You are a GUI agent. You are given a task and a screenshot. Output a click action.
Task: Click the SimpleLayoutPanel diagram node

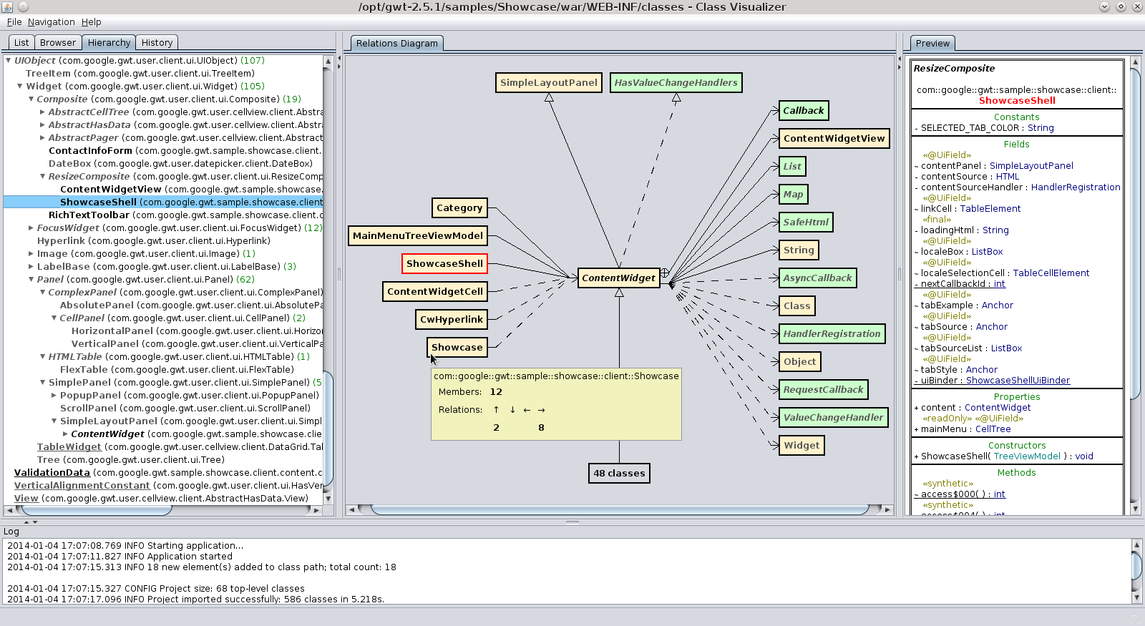pyautogui.click(x=548, y=83)
